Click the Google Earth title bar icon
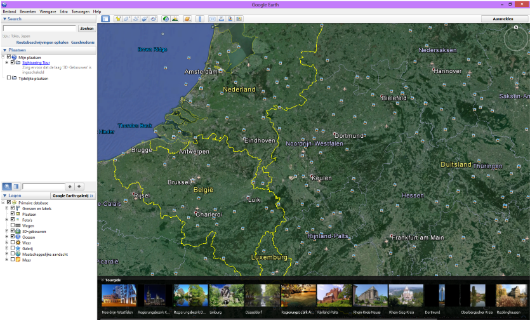 point(4,4)
